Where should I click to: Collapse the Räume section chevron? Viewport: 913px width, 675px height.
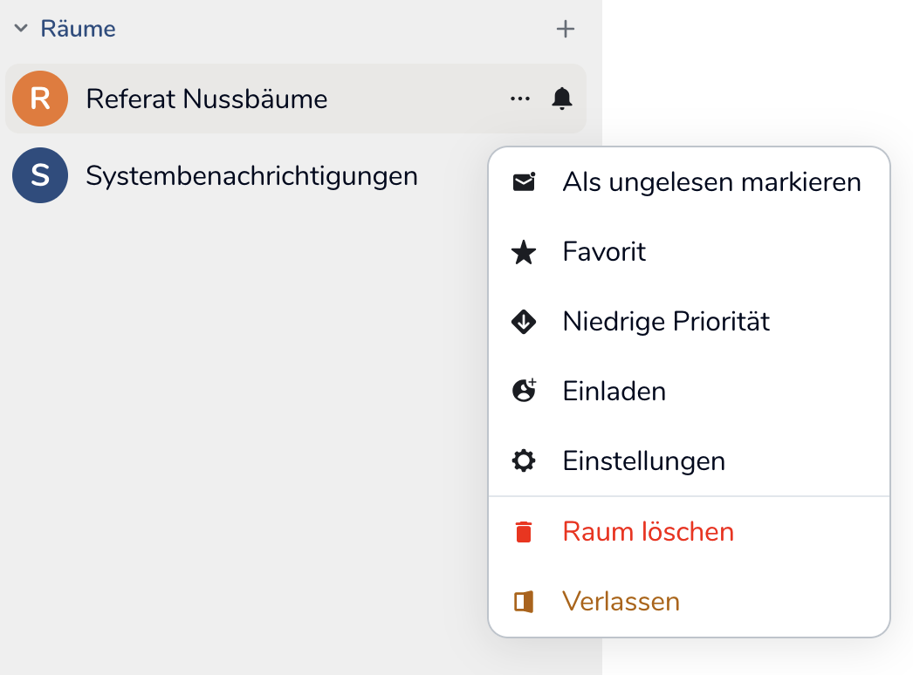21,29
